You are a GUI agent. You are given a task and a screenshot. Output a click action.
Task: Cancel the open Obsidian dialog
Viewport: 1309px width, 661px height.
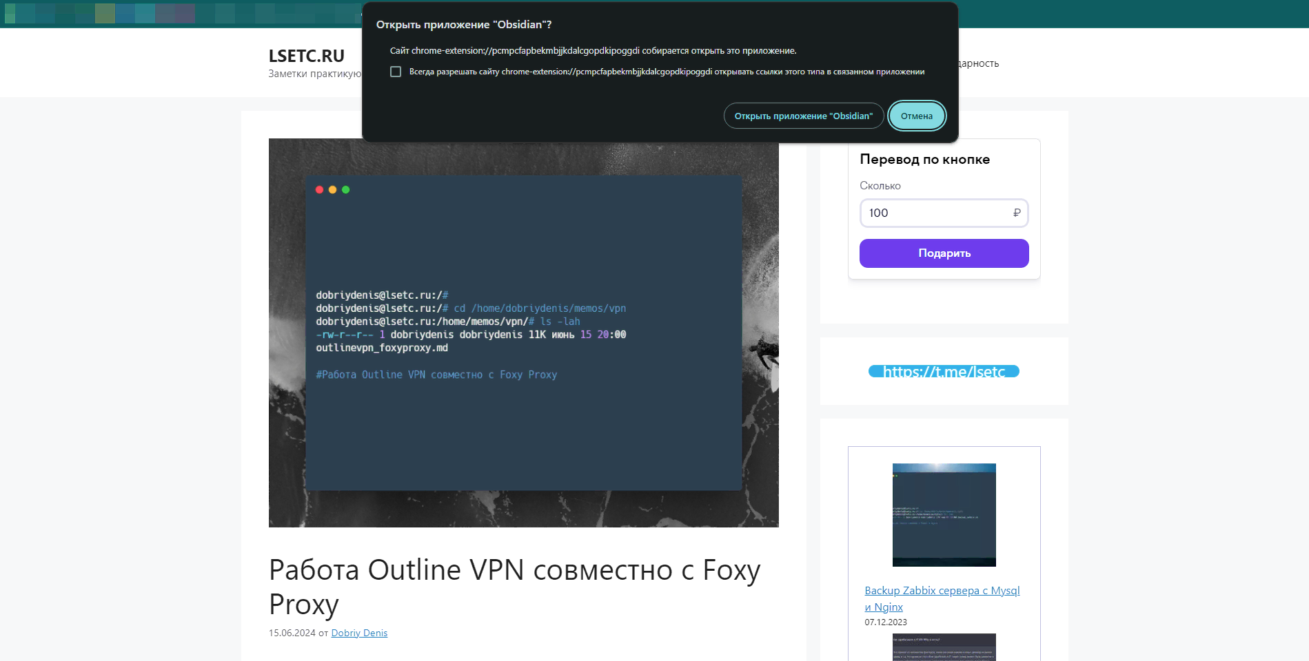[917, 116]
